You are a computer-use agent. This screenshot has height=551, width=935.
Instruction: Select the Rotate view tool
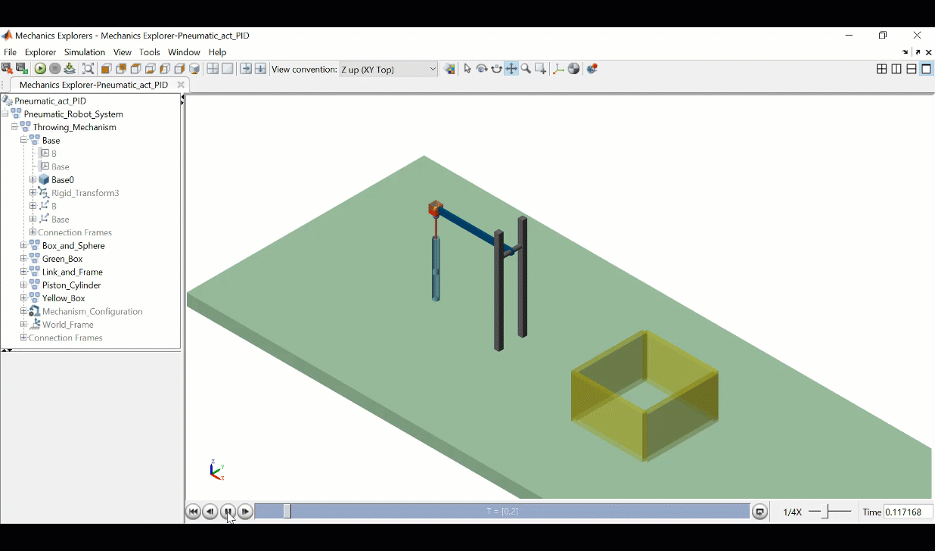482,69
